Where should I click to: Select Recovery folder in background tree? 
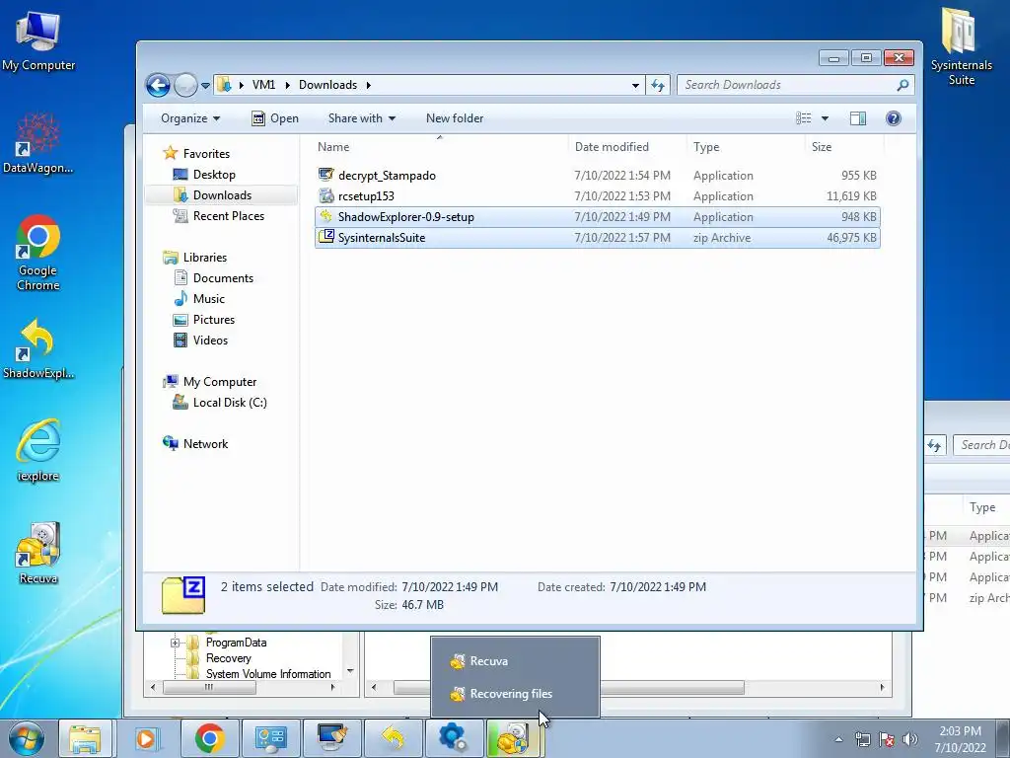click(228, 658)
